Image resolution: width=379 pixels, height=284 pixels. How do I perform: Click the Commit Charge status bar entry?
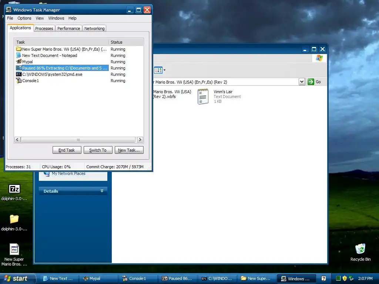coord(115,167)
